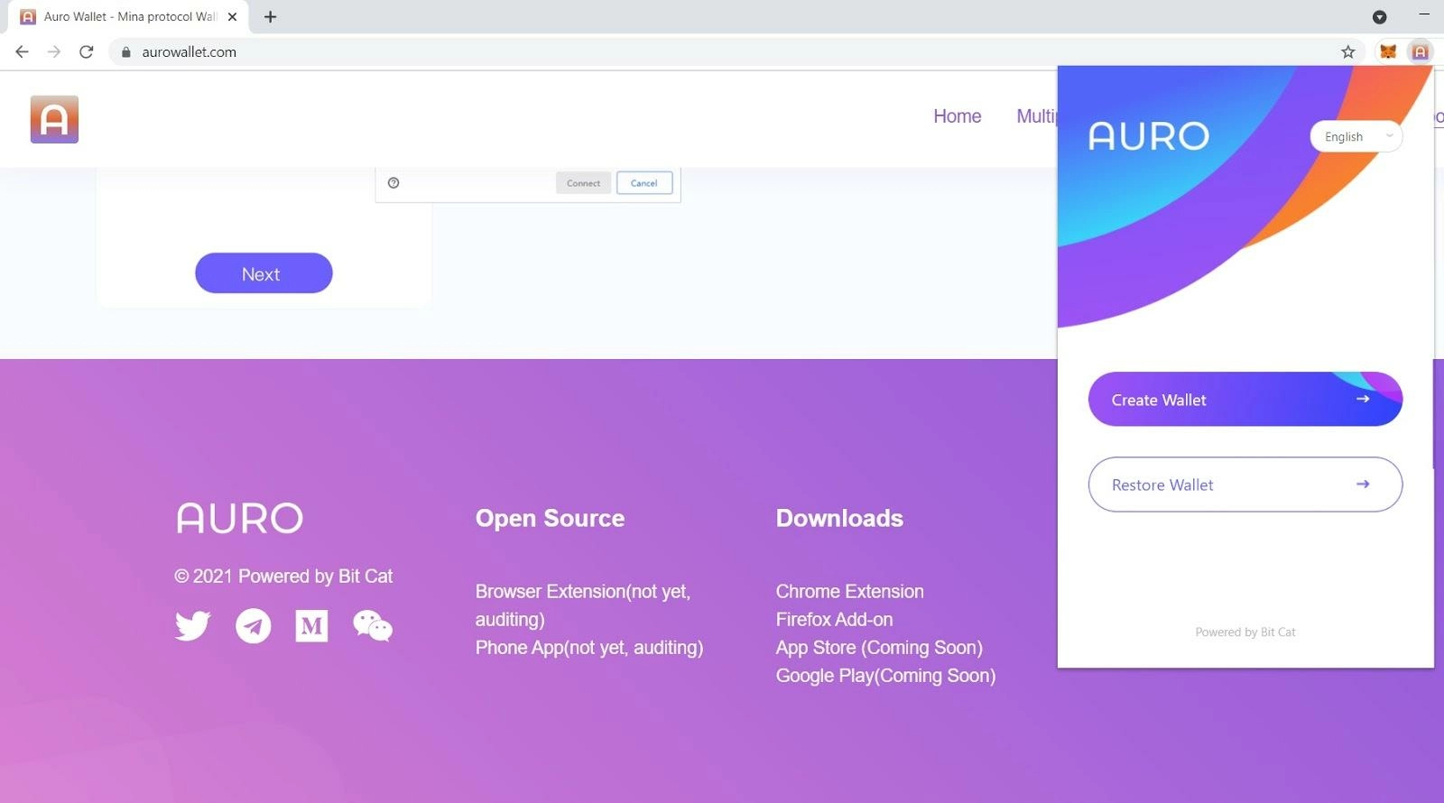1444x803 pixels.
Task: Reload the page
Action: (87, 51)
